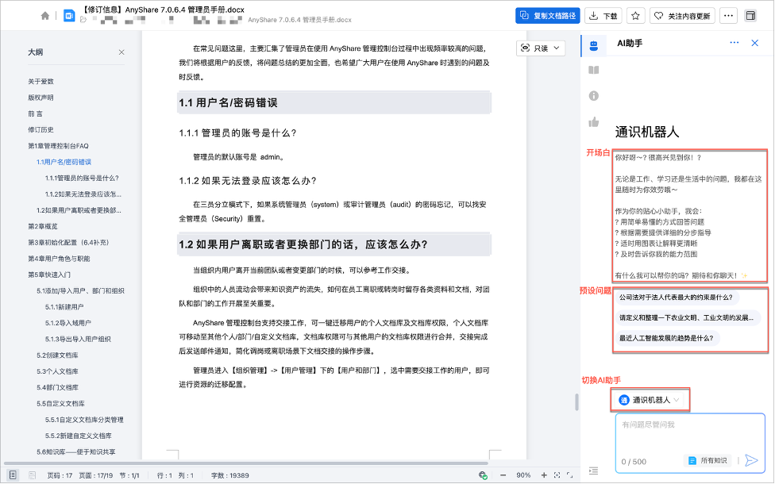
Task: Open 第1章管理控制台FAQ outline entry
Action: click(x=58, y=146)
